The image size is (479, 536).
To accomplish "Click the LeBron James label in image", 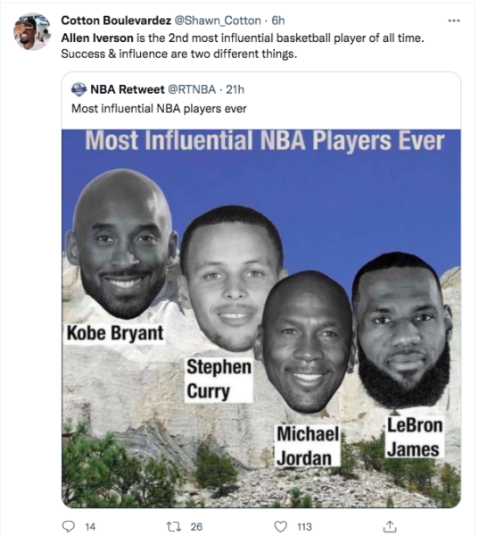I will 415,437.
